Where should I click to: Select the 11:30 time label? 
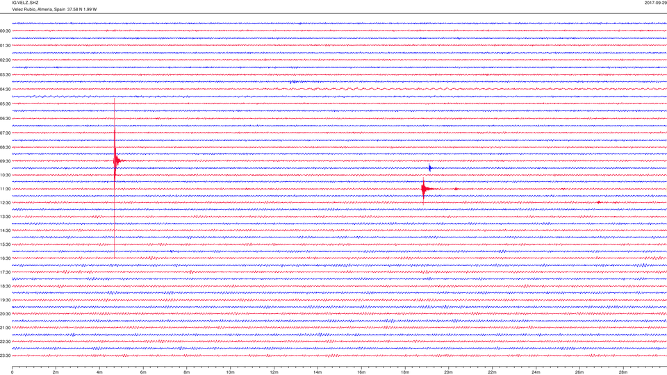6,189
